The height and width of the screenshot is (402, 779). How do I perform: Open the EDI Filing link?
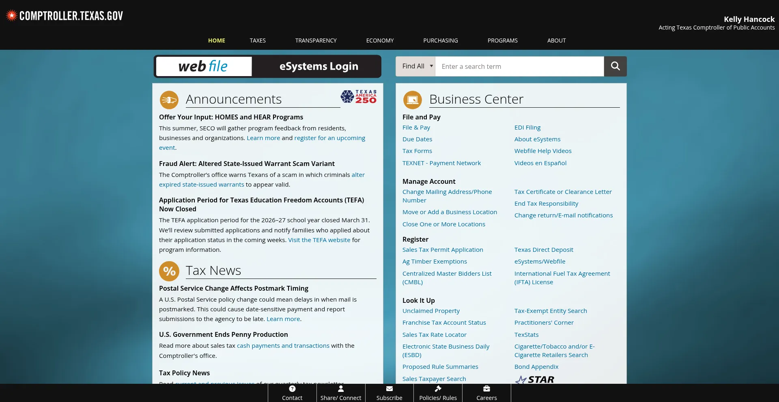coord(527,128)
